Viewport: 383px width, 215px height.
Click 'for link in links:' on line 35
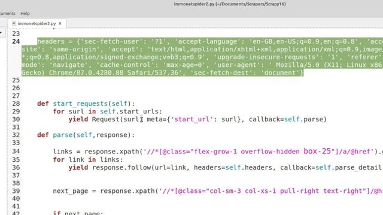(x=88, y=159)
